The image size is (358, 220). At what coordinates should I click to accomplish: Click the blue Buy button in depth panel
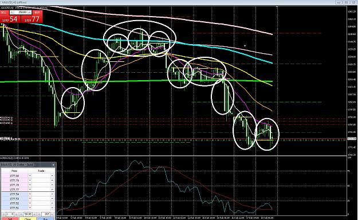46,219
